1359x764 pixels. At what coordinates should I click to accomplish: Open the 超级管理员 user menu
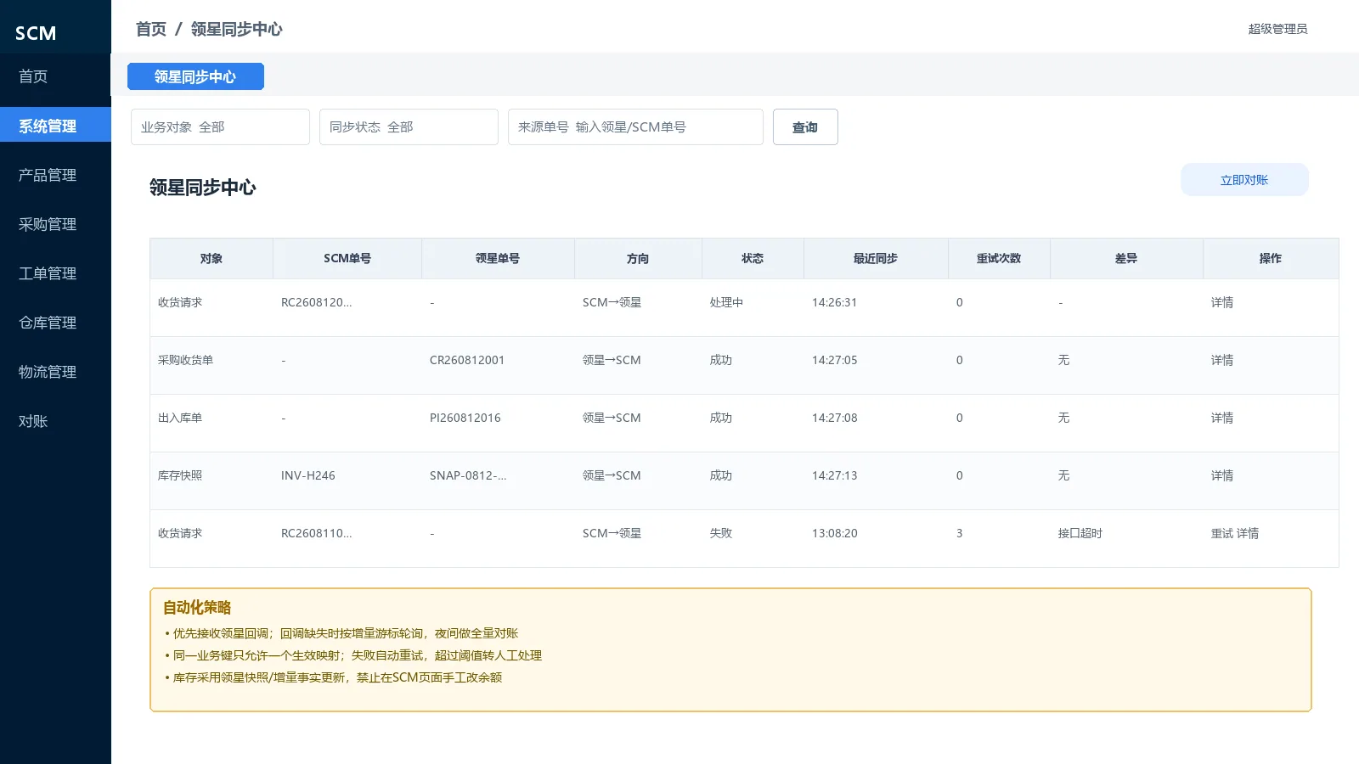point(1277,29)
